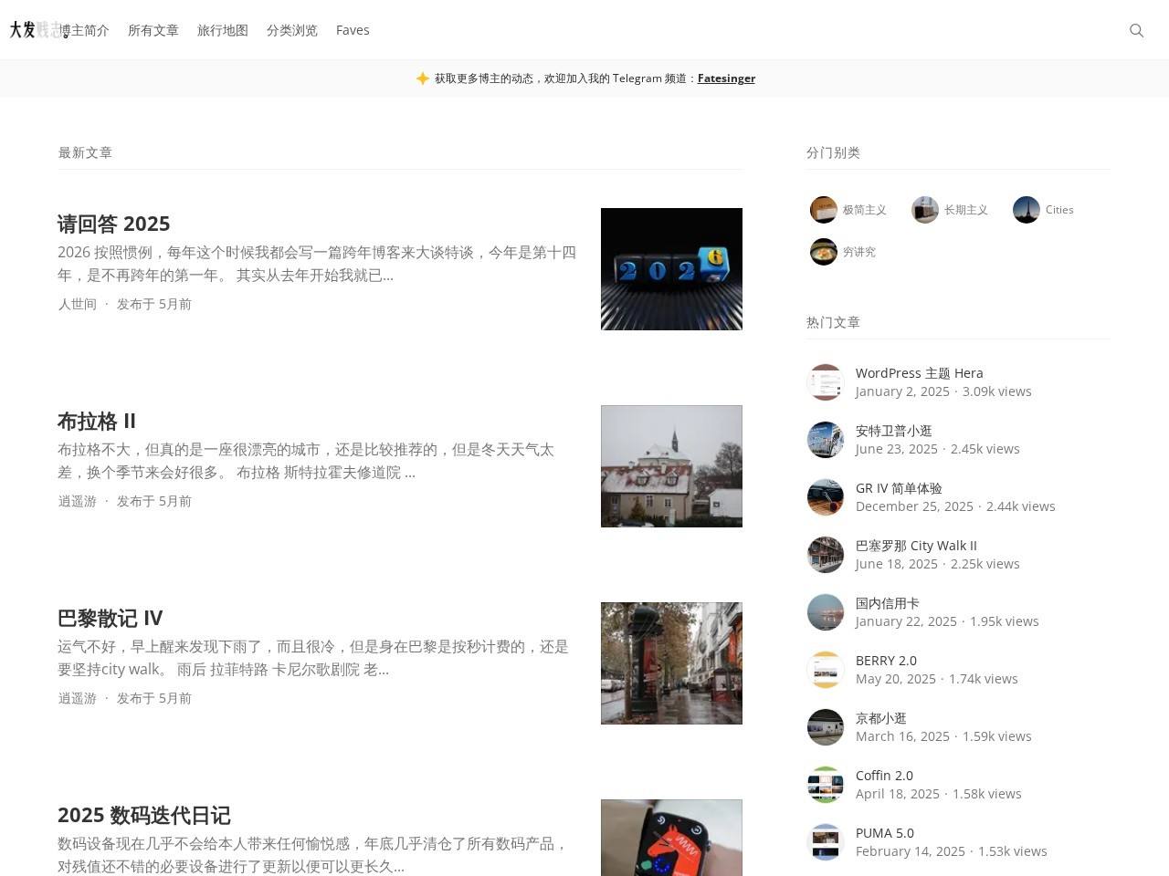The height and width of the screenshot is (876, 1169).
Task: Open popular post GR IV 简单体验 title
Action: [x=899, y=488]
